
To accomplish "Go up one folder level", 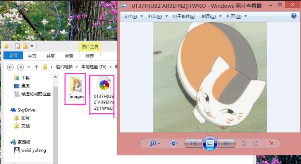I will tap(36, 67).
